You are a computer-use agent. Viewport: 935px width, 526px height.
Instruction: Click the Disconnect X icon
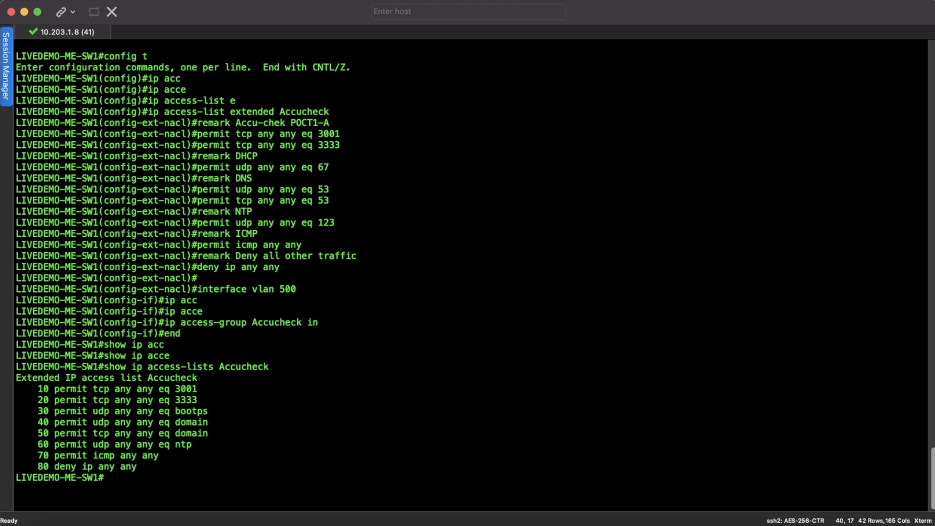(112, 12)
